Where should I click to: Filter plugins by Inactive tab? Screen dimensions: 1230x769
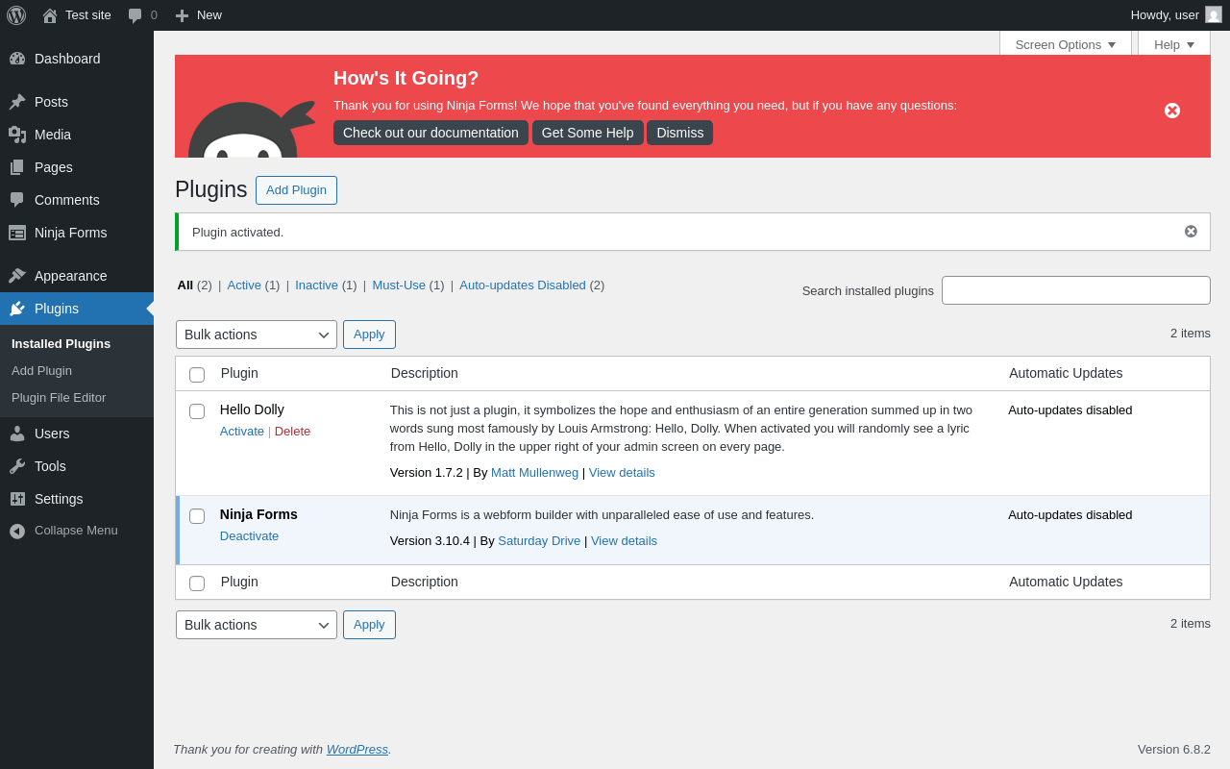click(x=316, y=285)
